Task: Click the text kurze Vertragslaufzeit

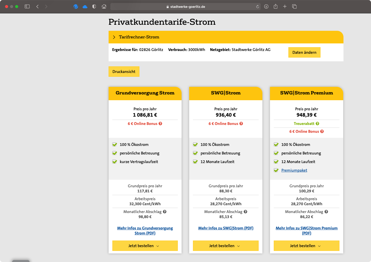Action: (139, 162)
